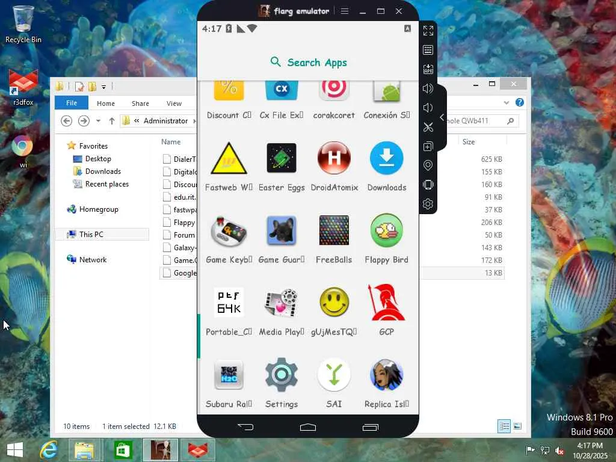Select This PC in navigation pane
This screenshot has height=462, width=616.
(x=91, y=235)
